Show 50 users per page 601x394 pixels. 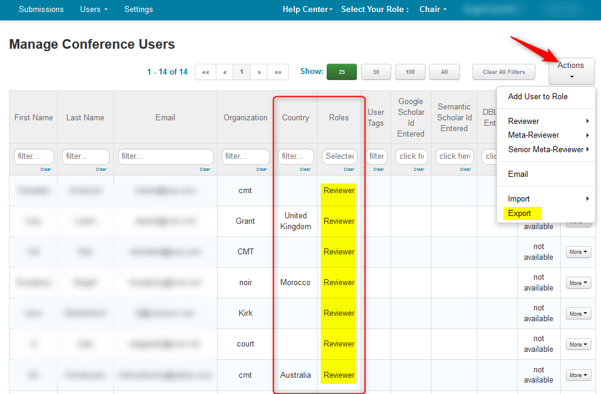pyautogui.click(x=376, y=72)
